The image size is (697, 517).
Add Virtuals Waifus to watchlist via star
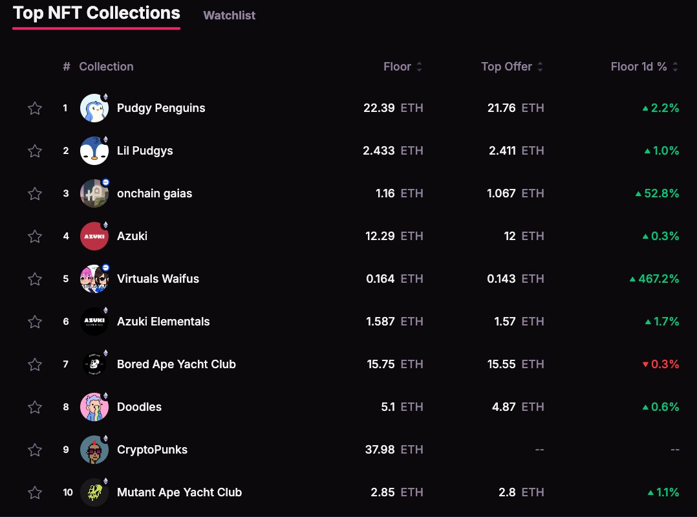coord(35,279)
